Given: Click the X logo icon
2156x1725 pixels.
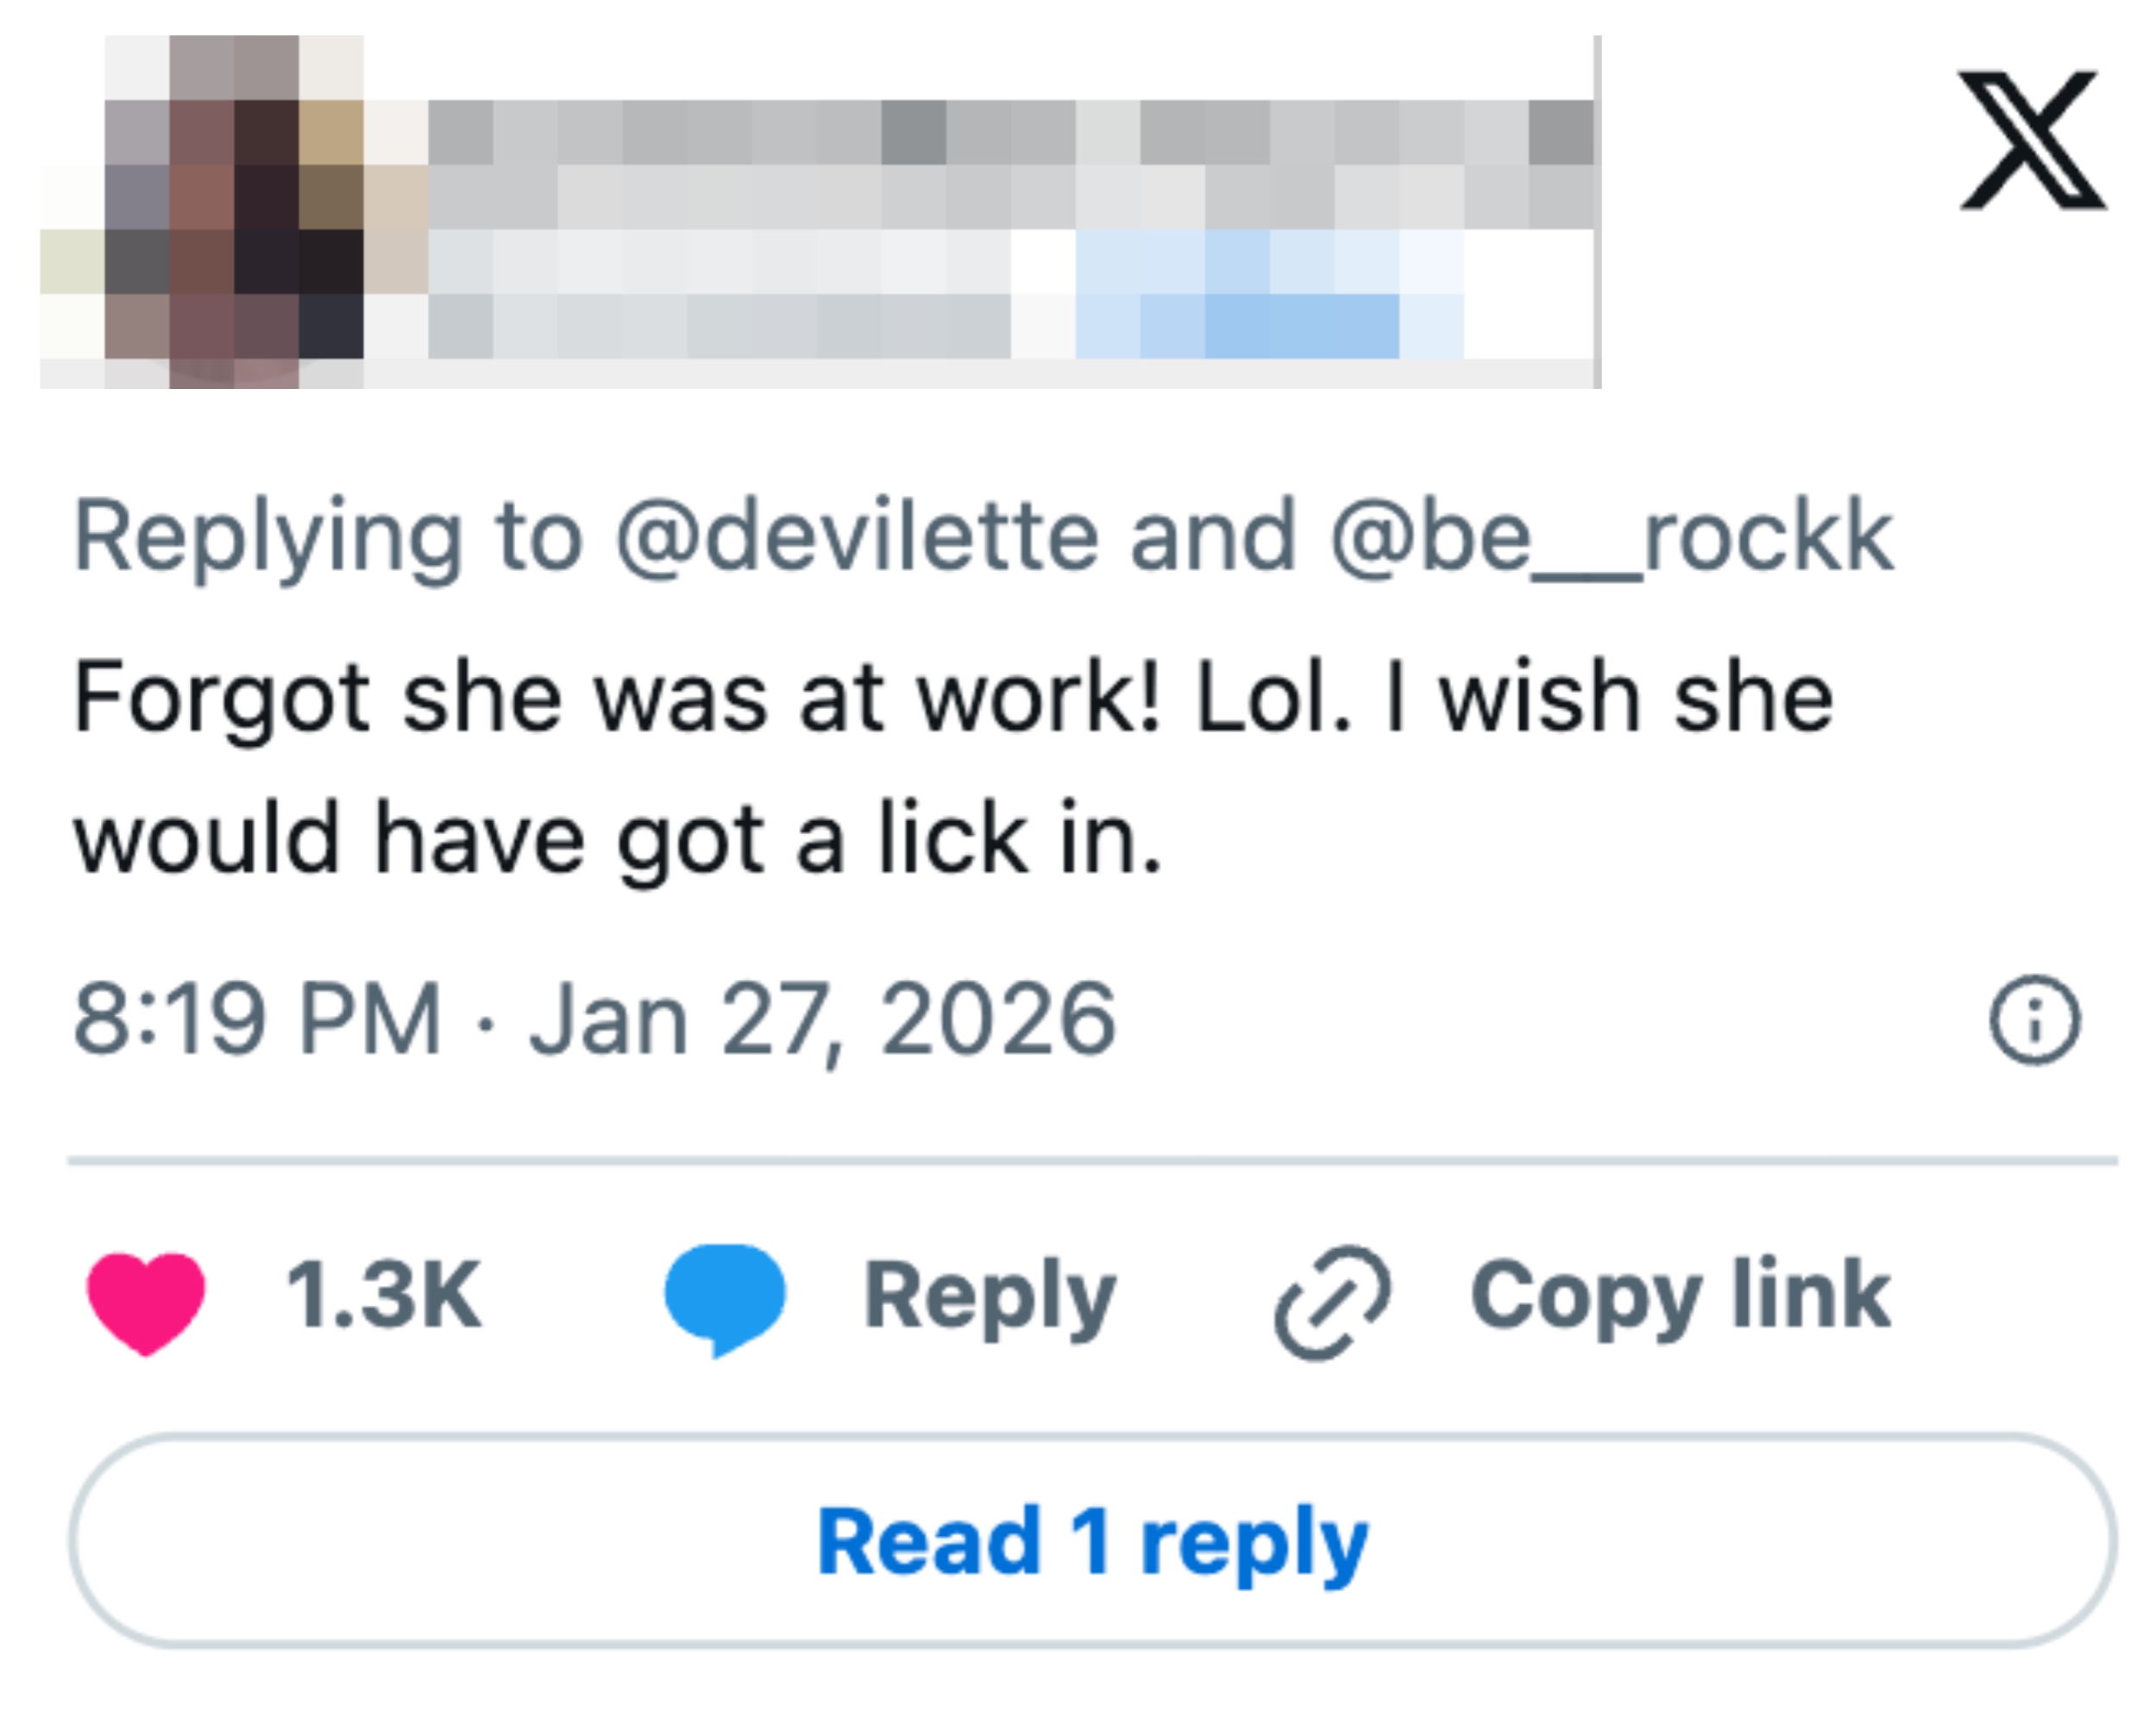Looking at the screenshot, I should (2032, 140).
